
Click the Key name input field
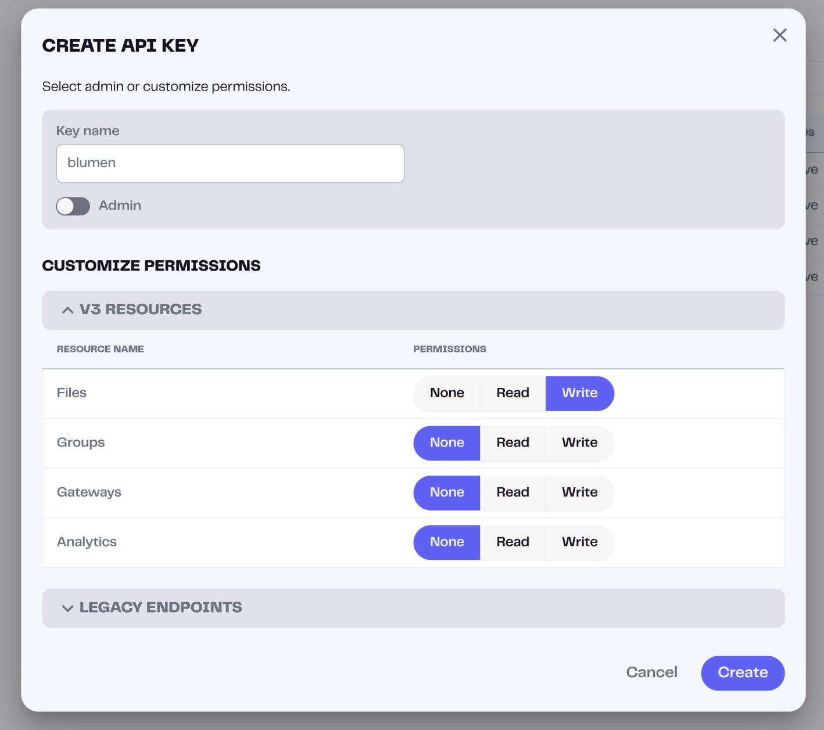[230, 164]
